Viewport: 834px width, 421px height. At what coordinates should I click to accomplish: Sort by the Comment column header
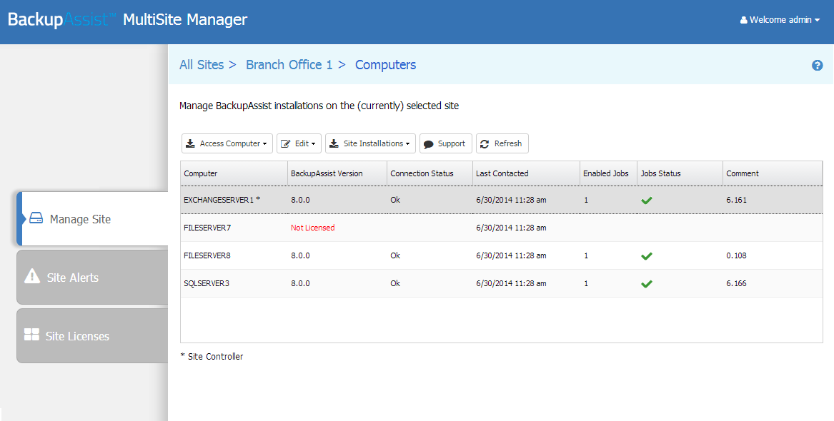click(x=773, y=173)
